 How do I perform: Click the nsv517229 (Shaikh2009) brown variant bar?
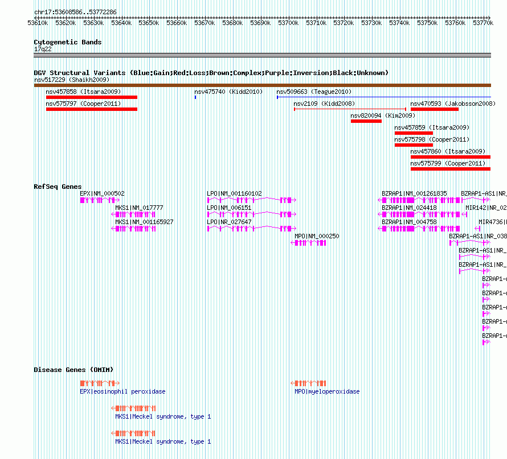point(262,85)
